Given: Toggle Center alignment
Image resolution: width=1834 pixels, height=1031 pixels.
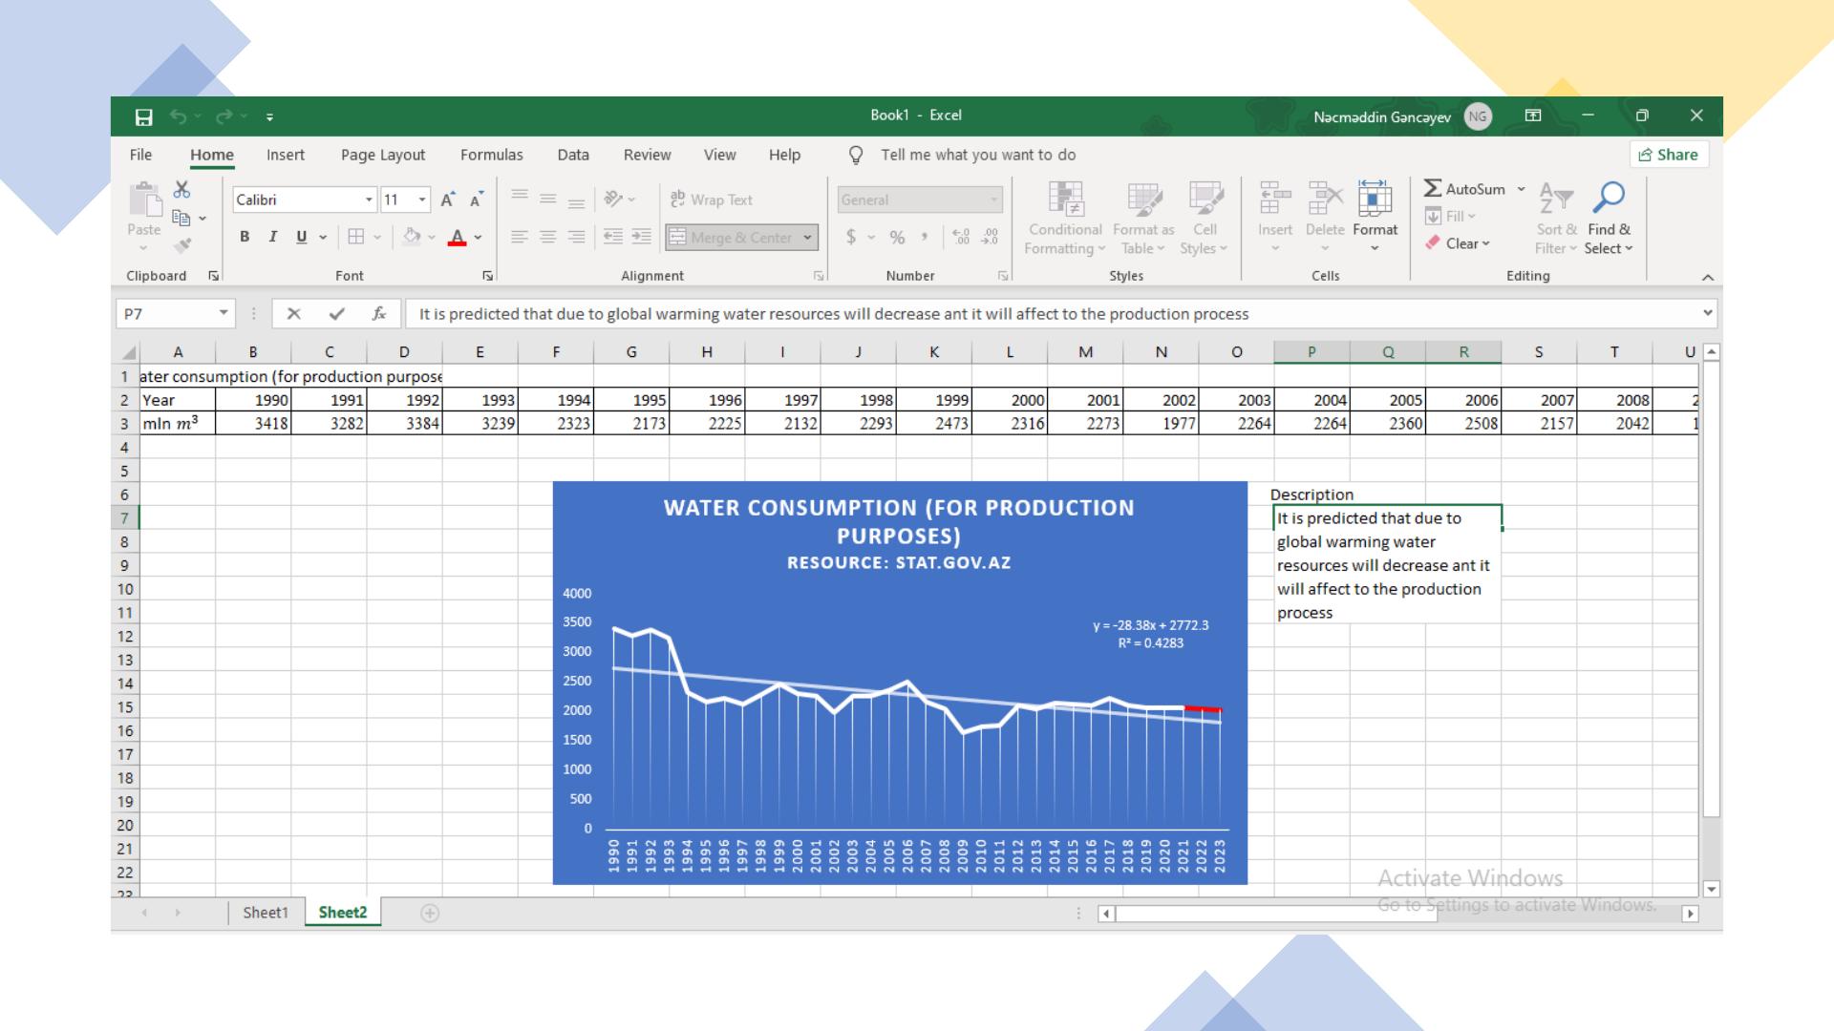Looking at the screenshot, I should click(548, 237).
